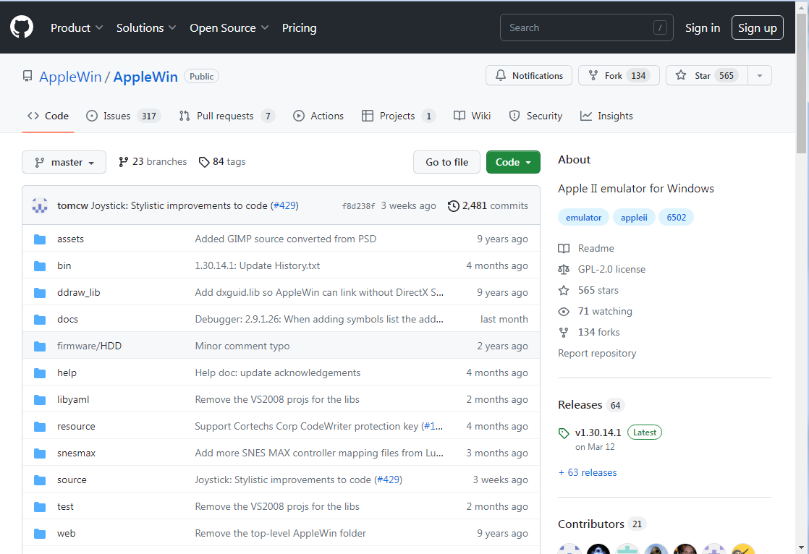Screen dimensions: 809x554
Task: View the GPL-2.0 license link
Action: (x=601, y=269)
